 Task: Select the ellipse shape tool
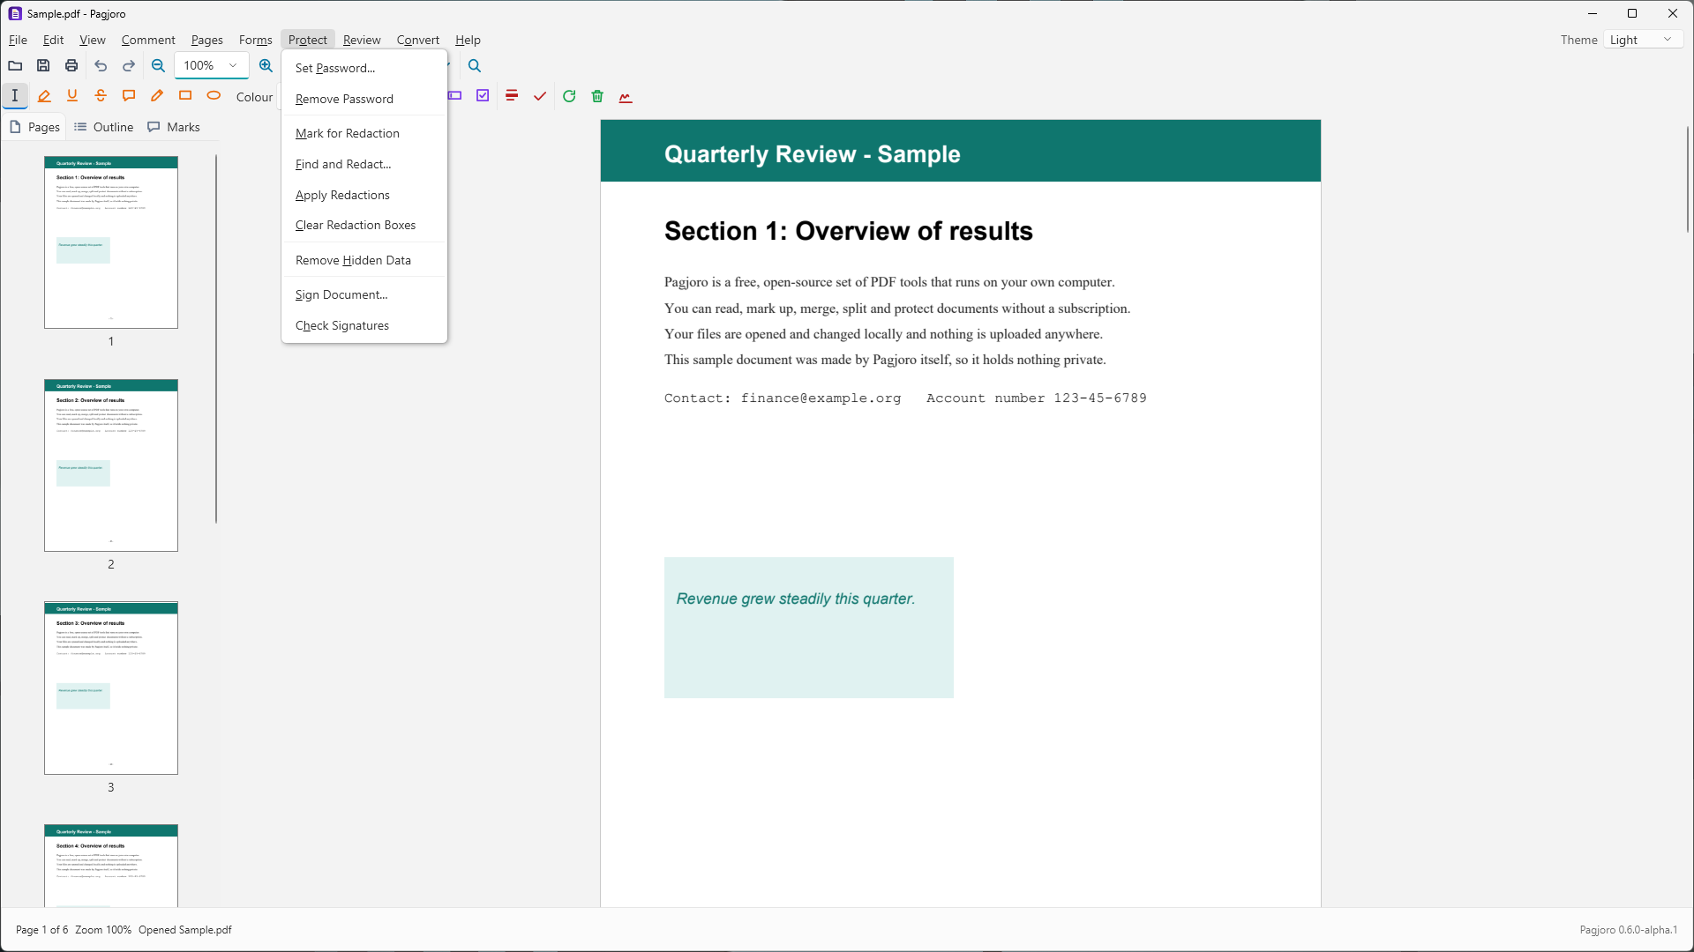[x=214, y=96]
